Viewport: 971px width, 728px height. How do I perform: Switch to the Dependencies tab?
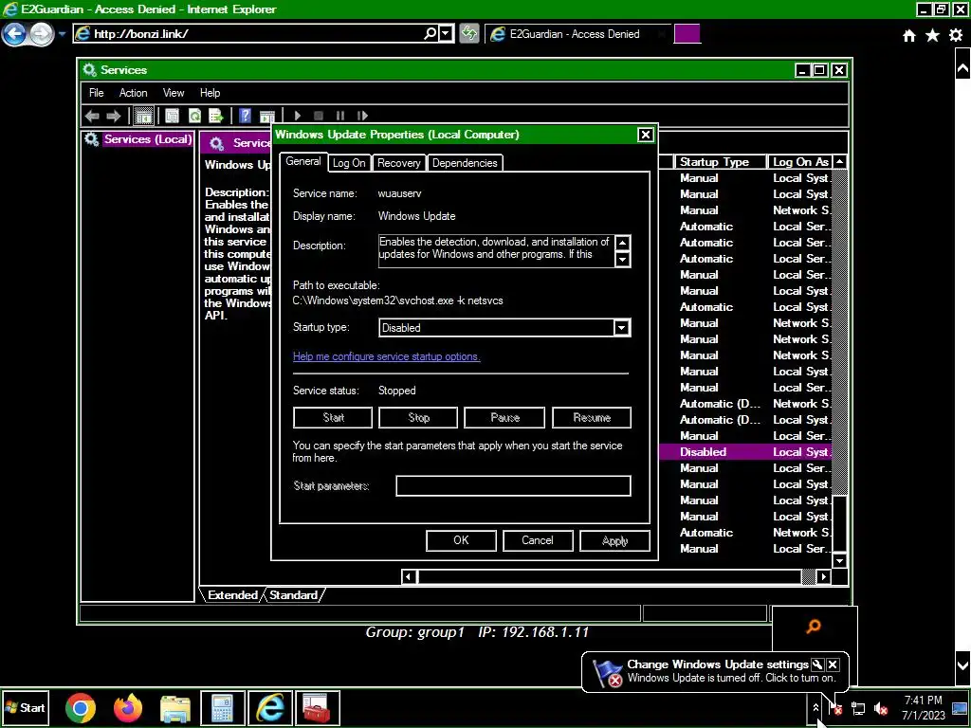[465, 163]
